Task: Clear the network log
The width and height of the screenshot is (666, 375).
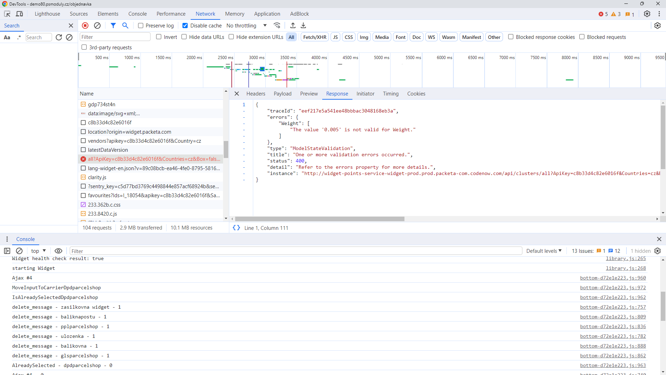Action: pos(97,25)
